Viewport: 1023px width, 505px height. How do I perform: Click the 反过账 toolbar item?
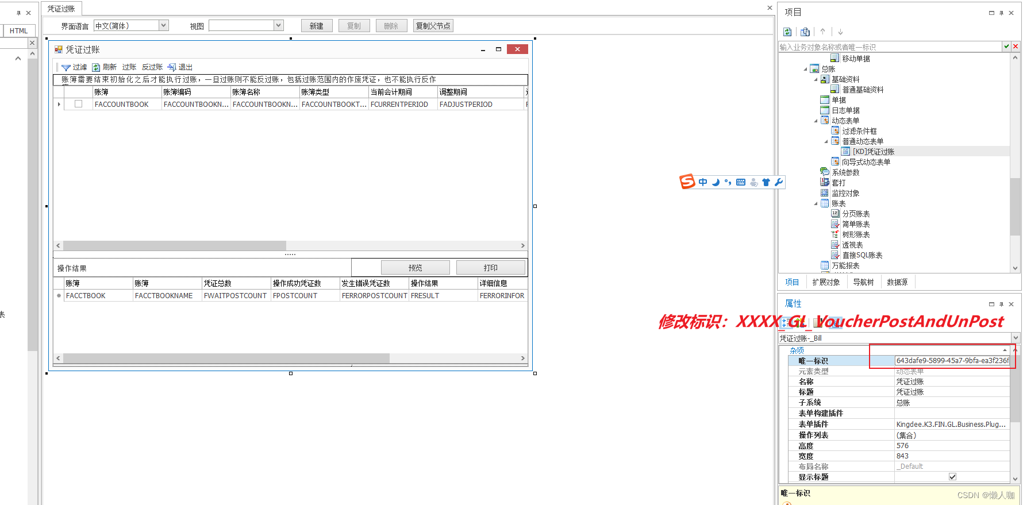(x=152, y=67)
